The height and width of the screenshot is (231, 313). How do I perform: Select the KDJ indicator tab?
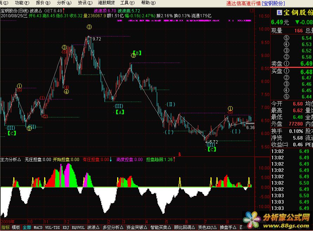(x=66, y=227)
